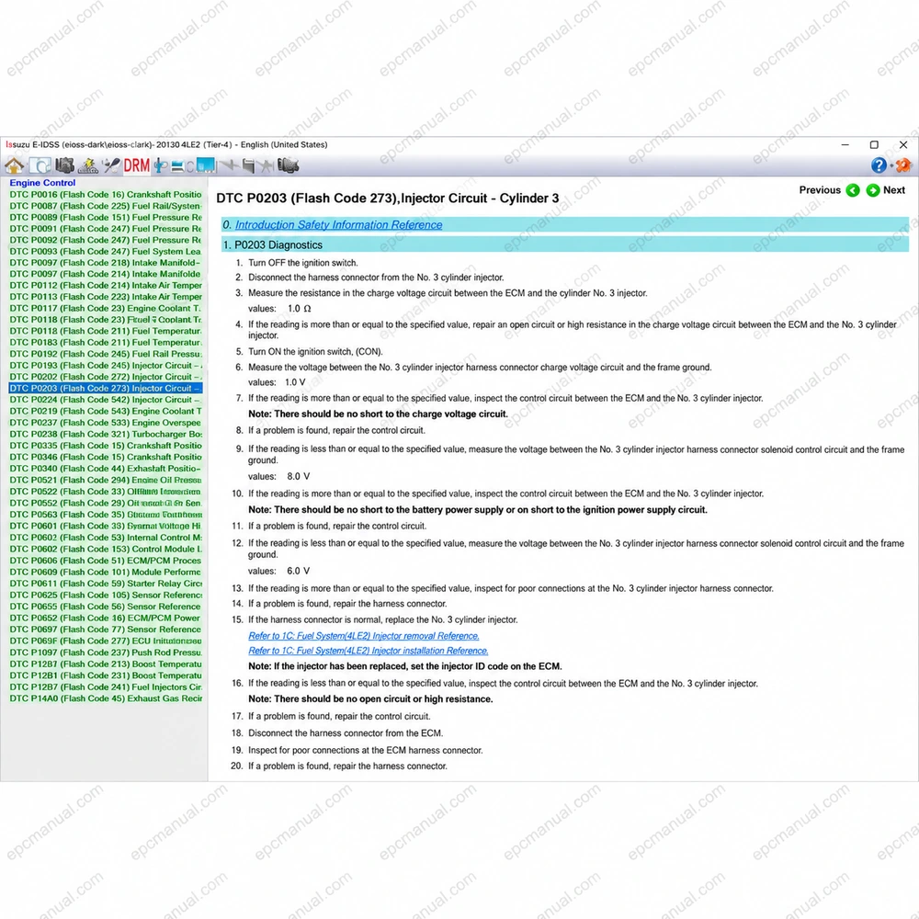
Task: Click the 'values: 8.0 V' text
Action: click(279, 476)
